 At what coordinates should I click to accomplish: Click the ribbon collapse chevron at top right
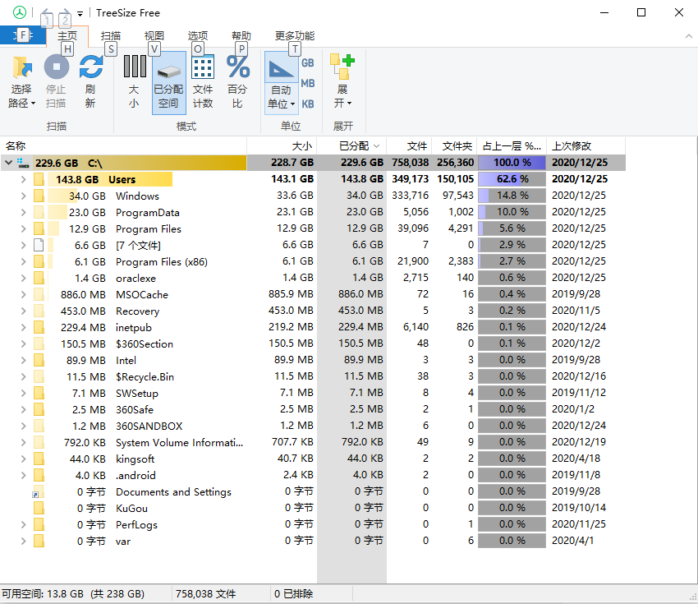pos(688,35)
